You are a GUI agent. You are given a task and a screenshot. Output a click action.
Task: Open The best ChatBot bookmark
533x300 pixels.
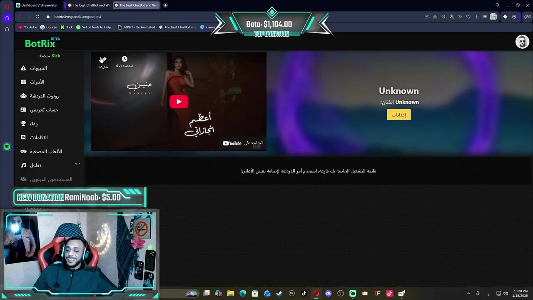tap(177, 27)
